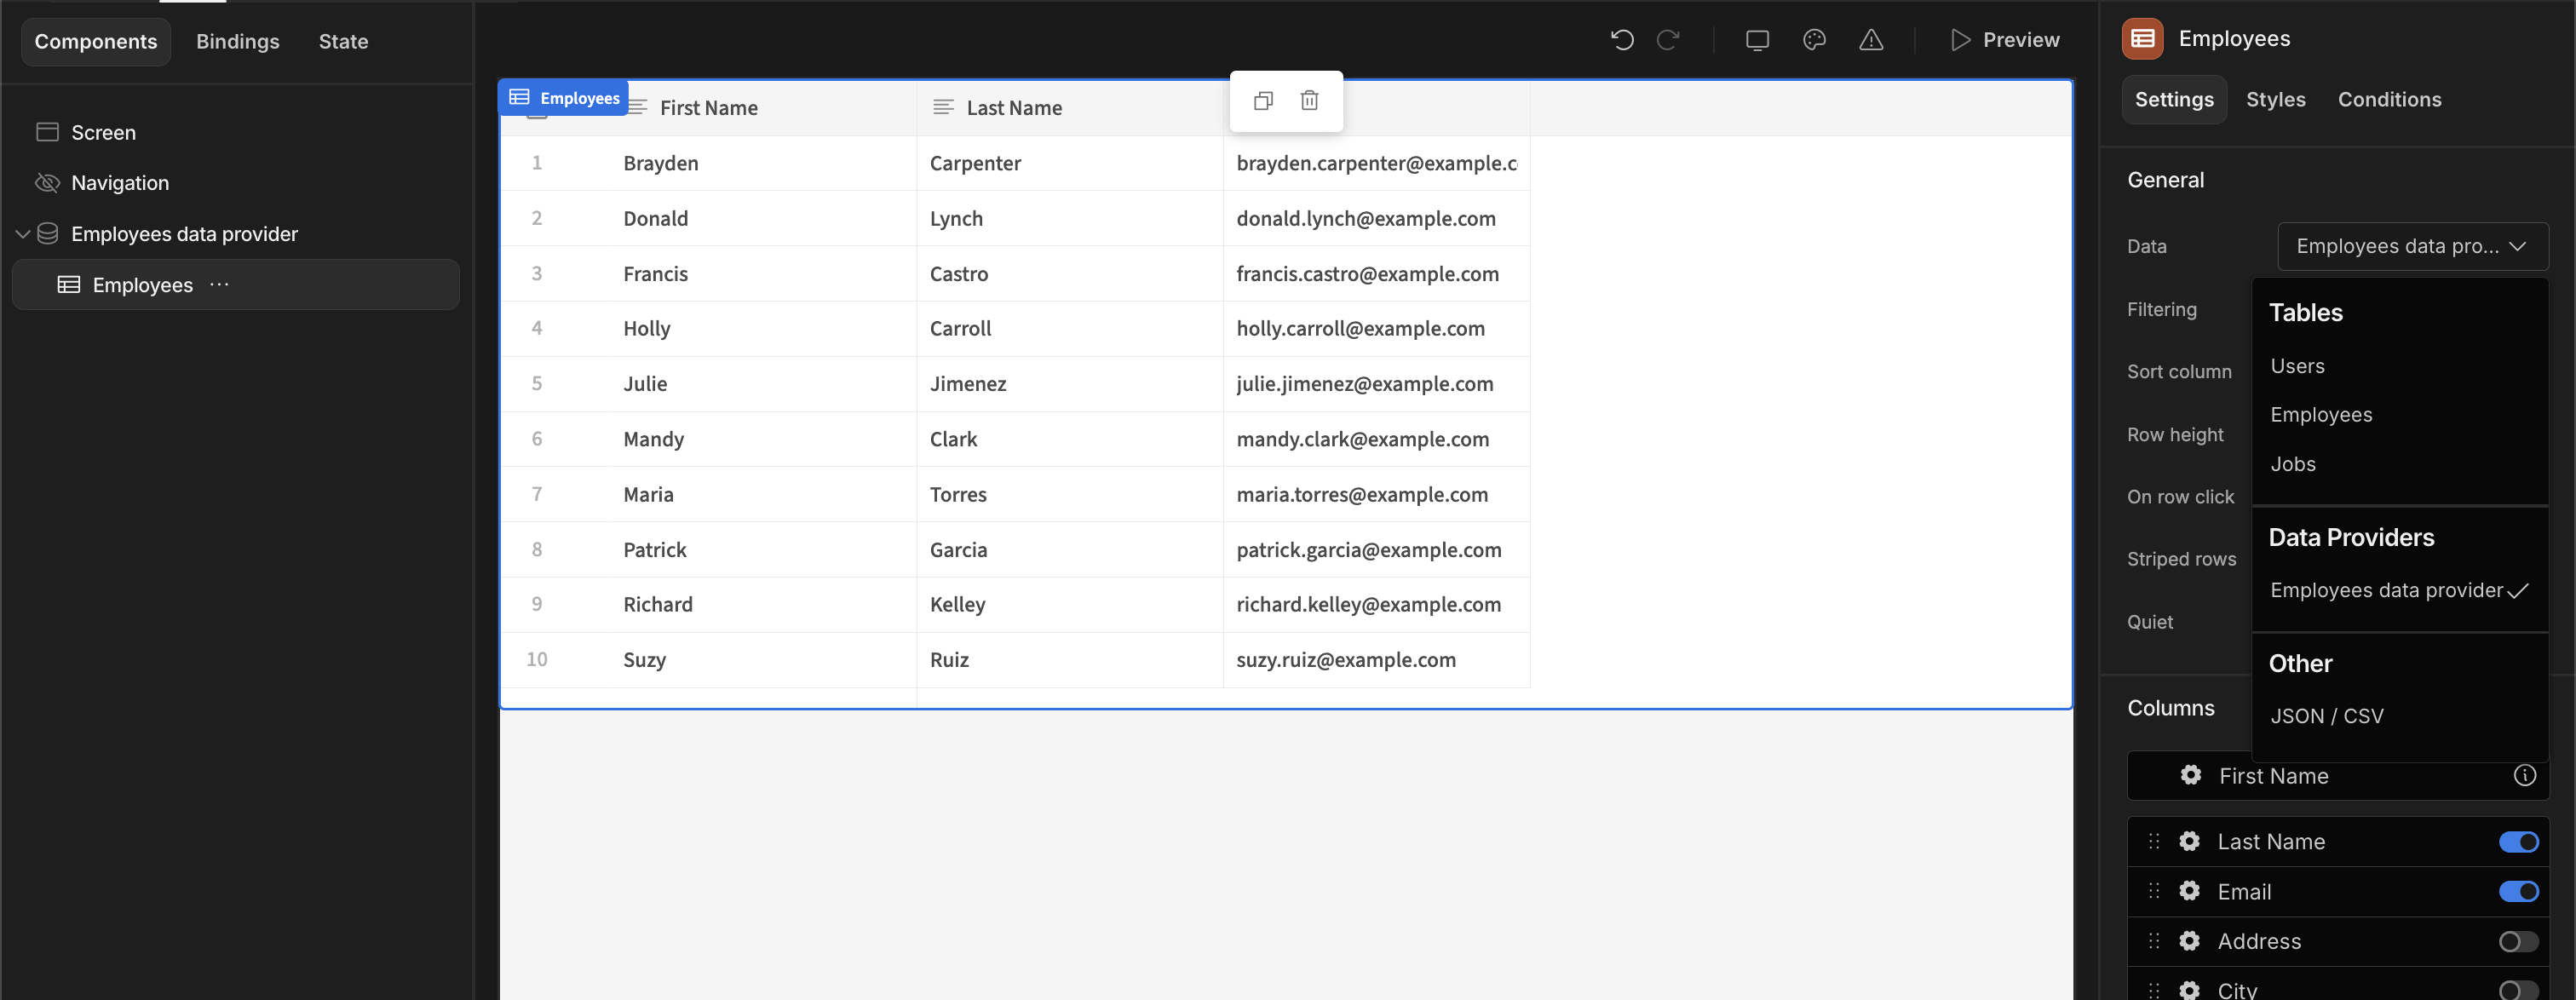Choose JSON / CSV option

point(2400,716)
